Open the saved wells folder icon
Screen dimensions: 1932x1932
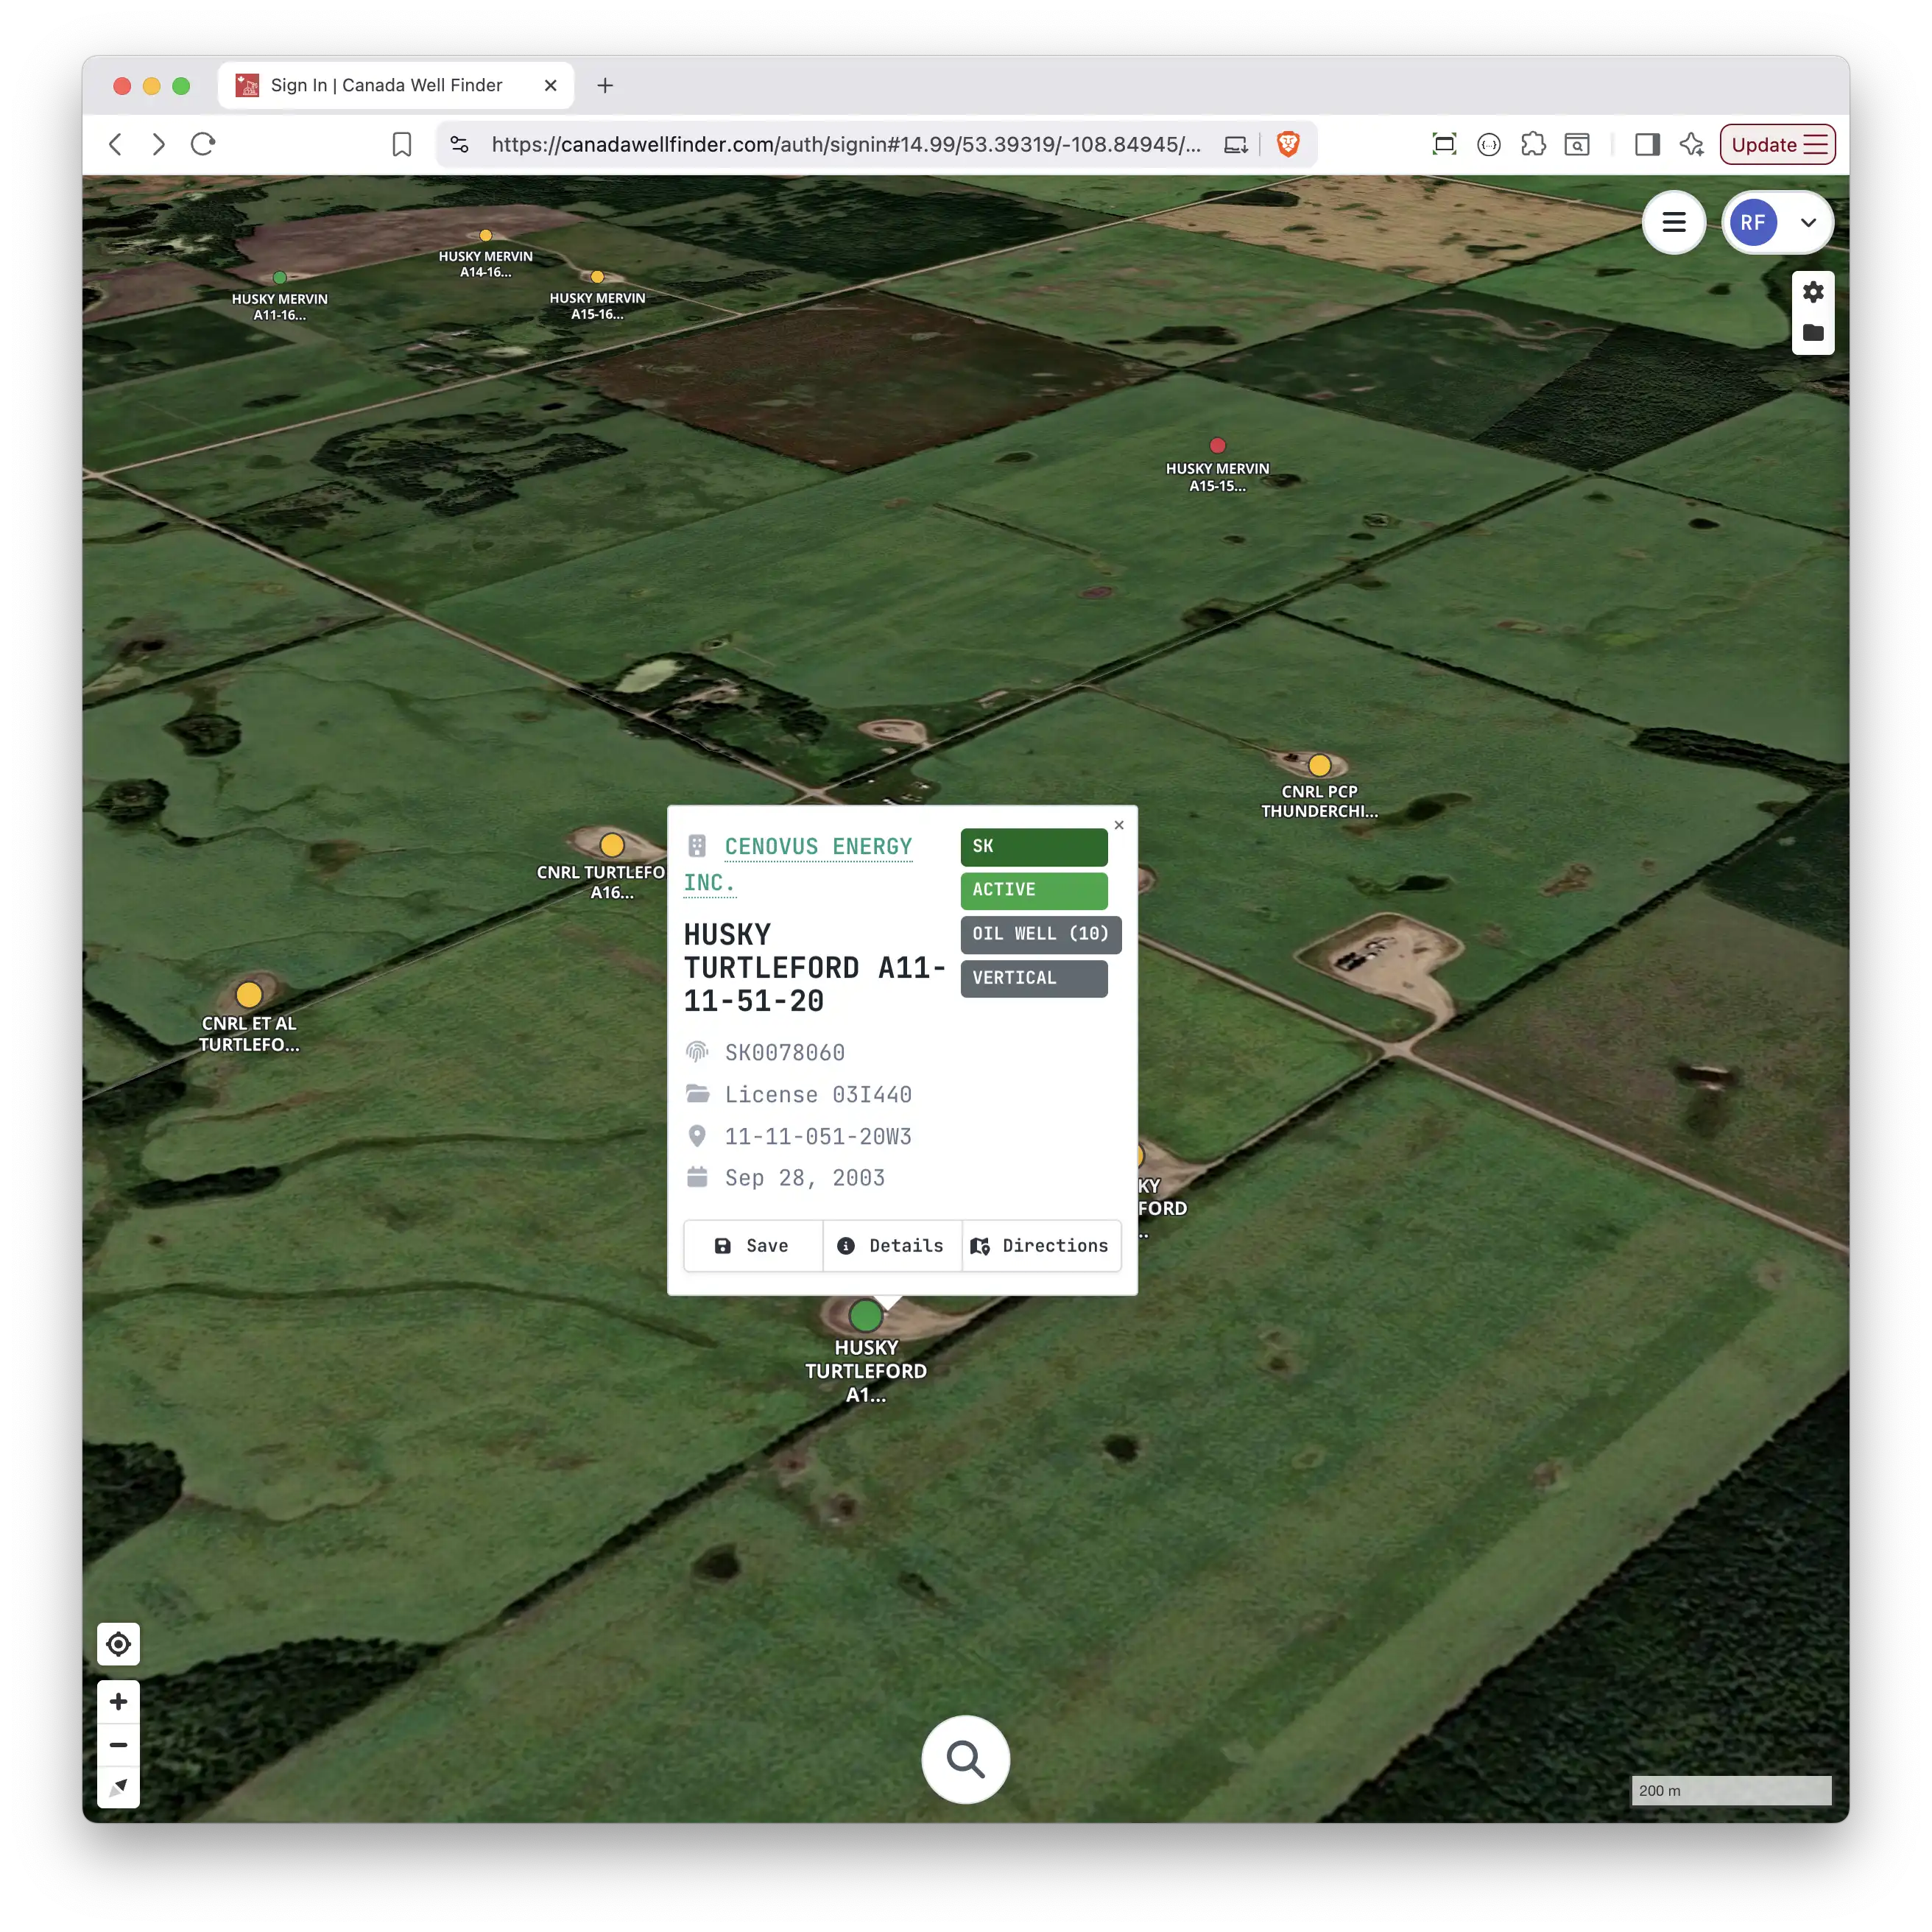click(x=1813, y=334)
